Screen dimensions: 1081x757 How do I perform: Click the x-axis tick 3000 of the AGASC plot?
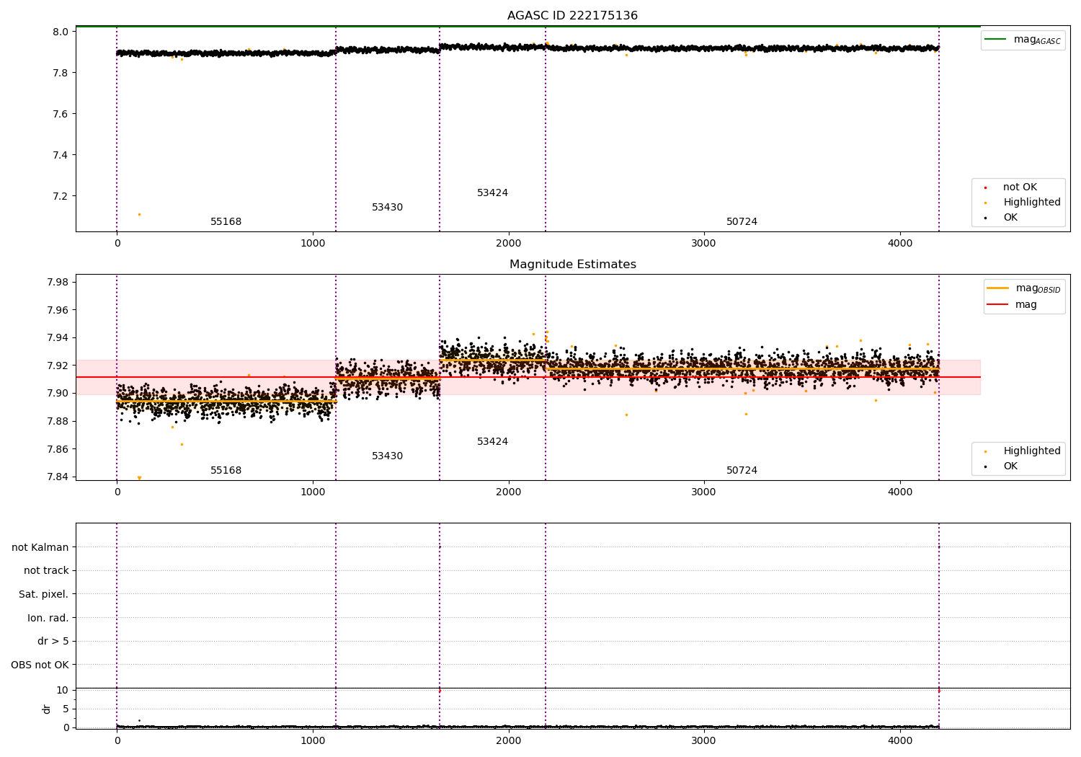(704, 244)
